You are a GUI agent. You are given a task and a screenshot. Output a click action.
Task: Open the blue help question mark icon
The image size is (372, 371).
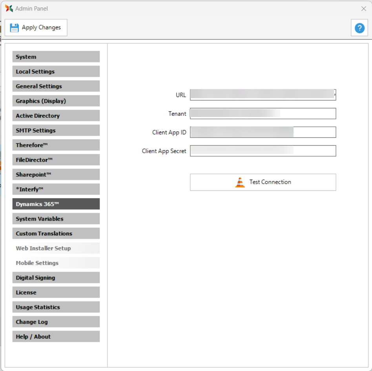[x=359, y=28]
